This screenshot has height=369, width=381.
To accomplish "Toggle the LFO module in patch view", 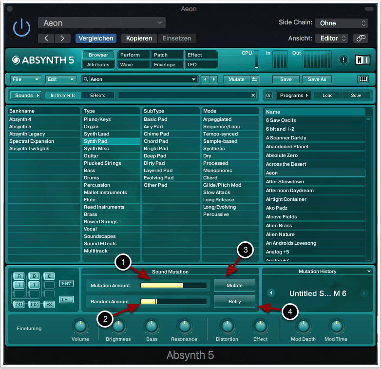I will click(66, 300).
